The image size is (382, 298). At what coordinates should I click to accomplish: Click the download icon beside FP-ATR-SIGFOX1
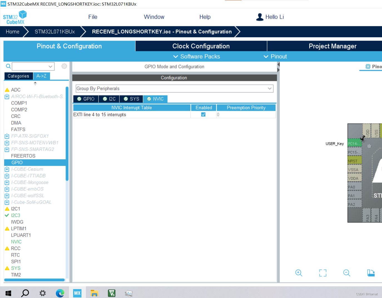click(x=7, y=136)
